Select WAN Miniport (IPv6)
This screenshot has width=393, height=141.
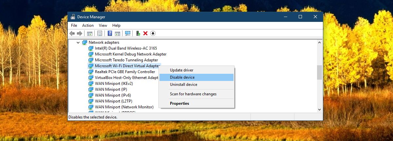coord(113,95)
